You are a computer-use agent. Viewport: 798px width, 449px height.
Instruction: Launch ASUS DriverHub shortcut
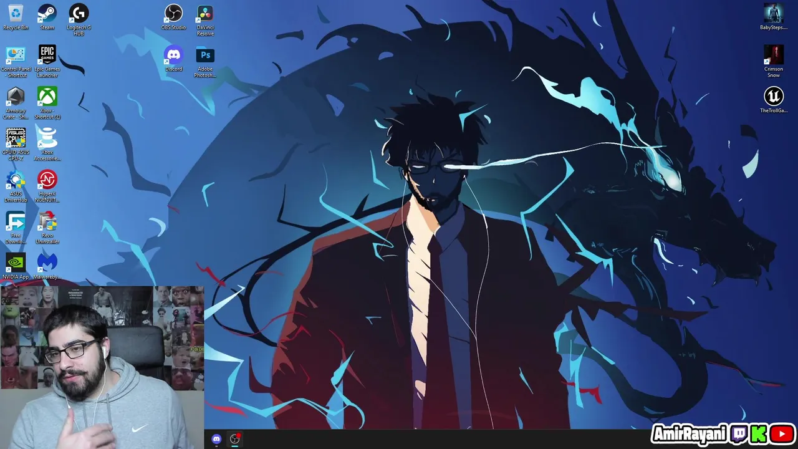[x=16, y=186]
